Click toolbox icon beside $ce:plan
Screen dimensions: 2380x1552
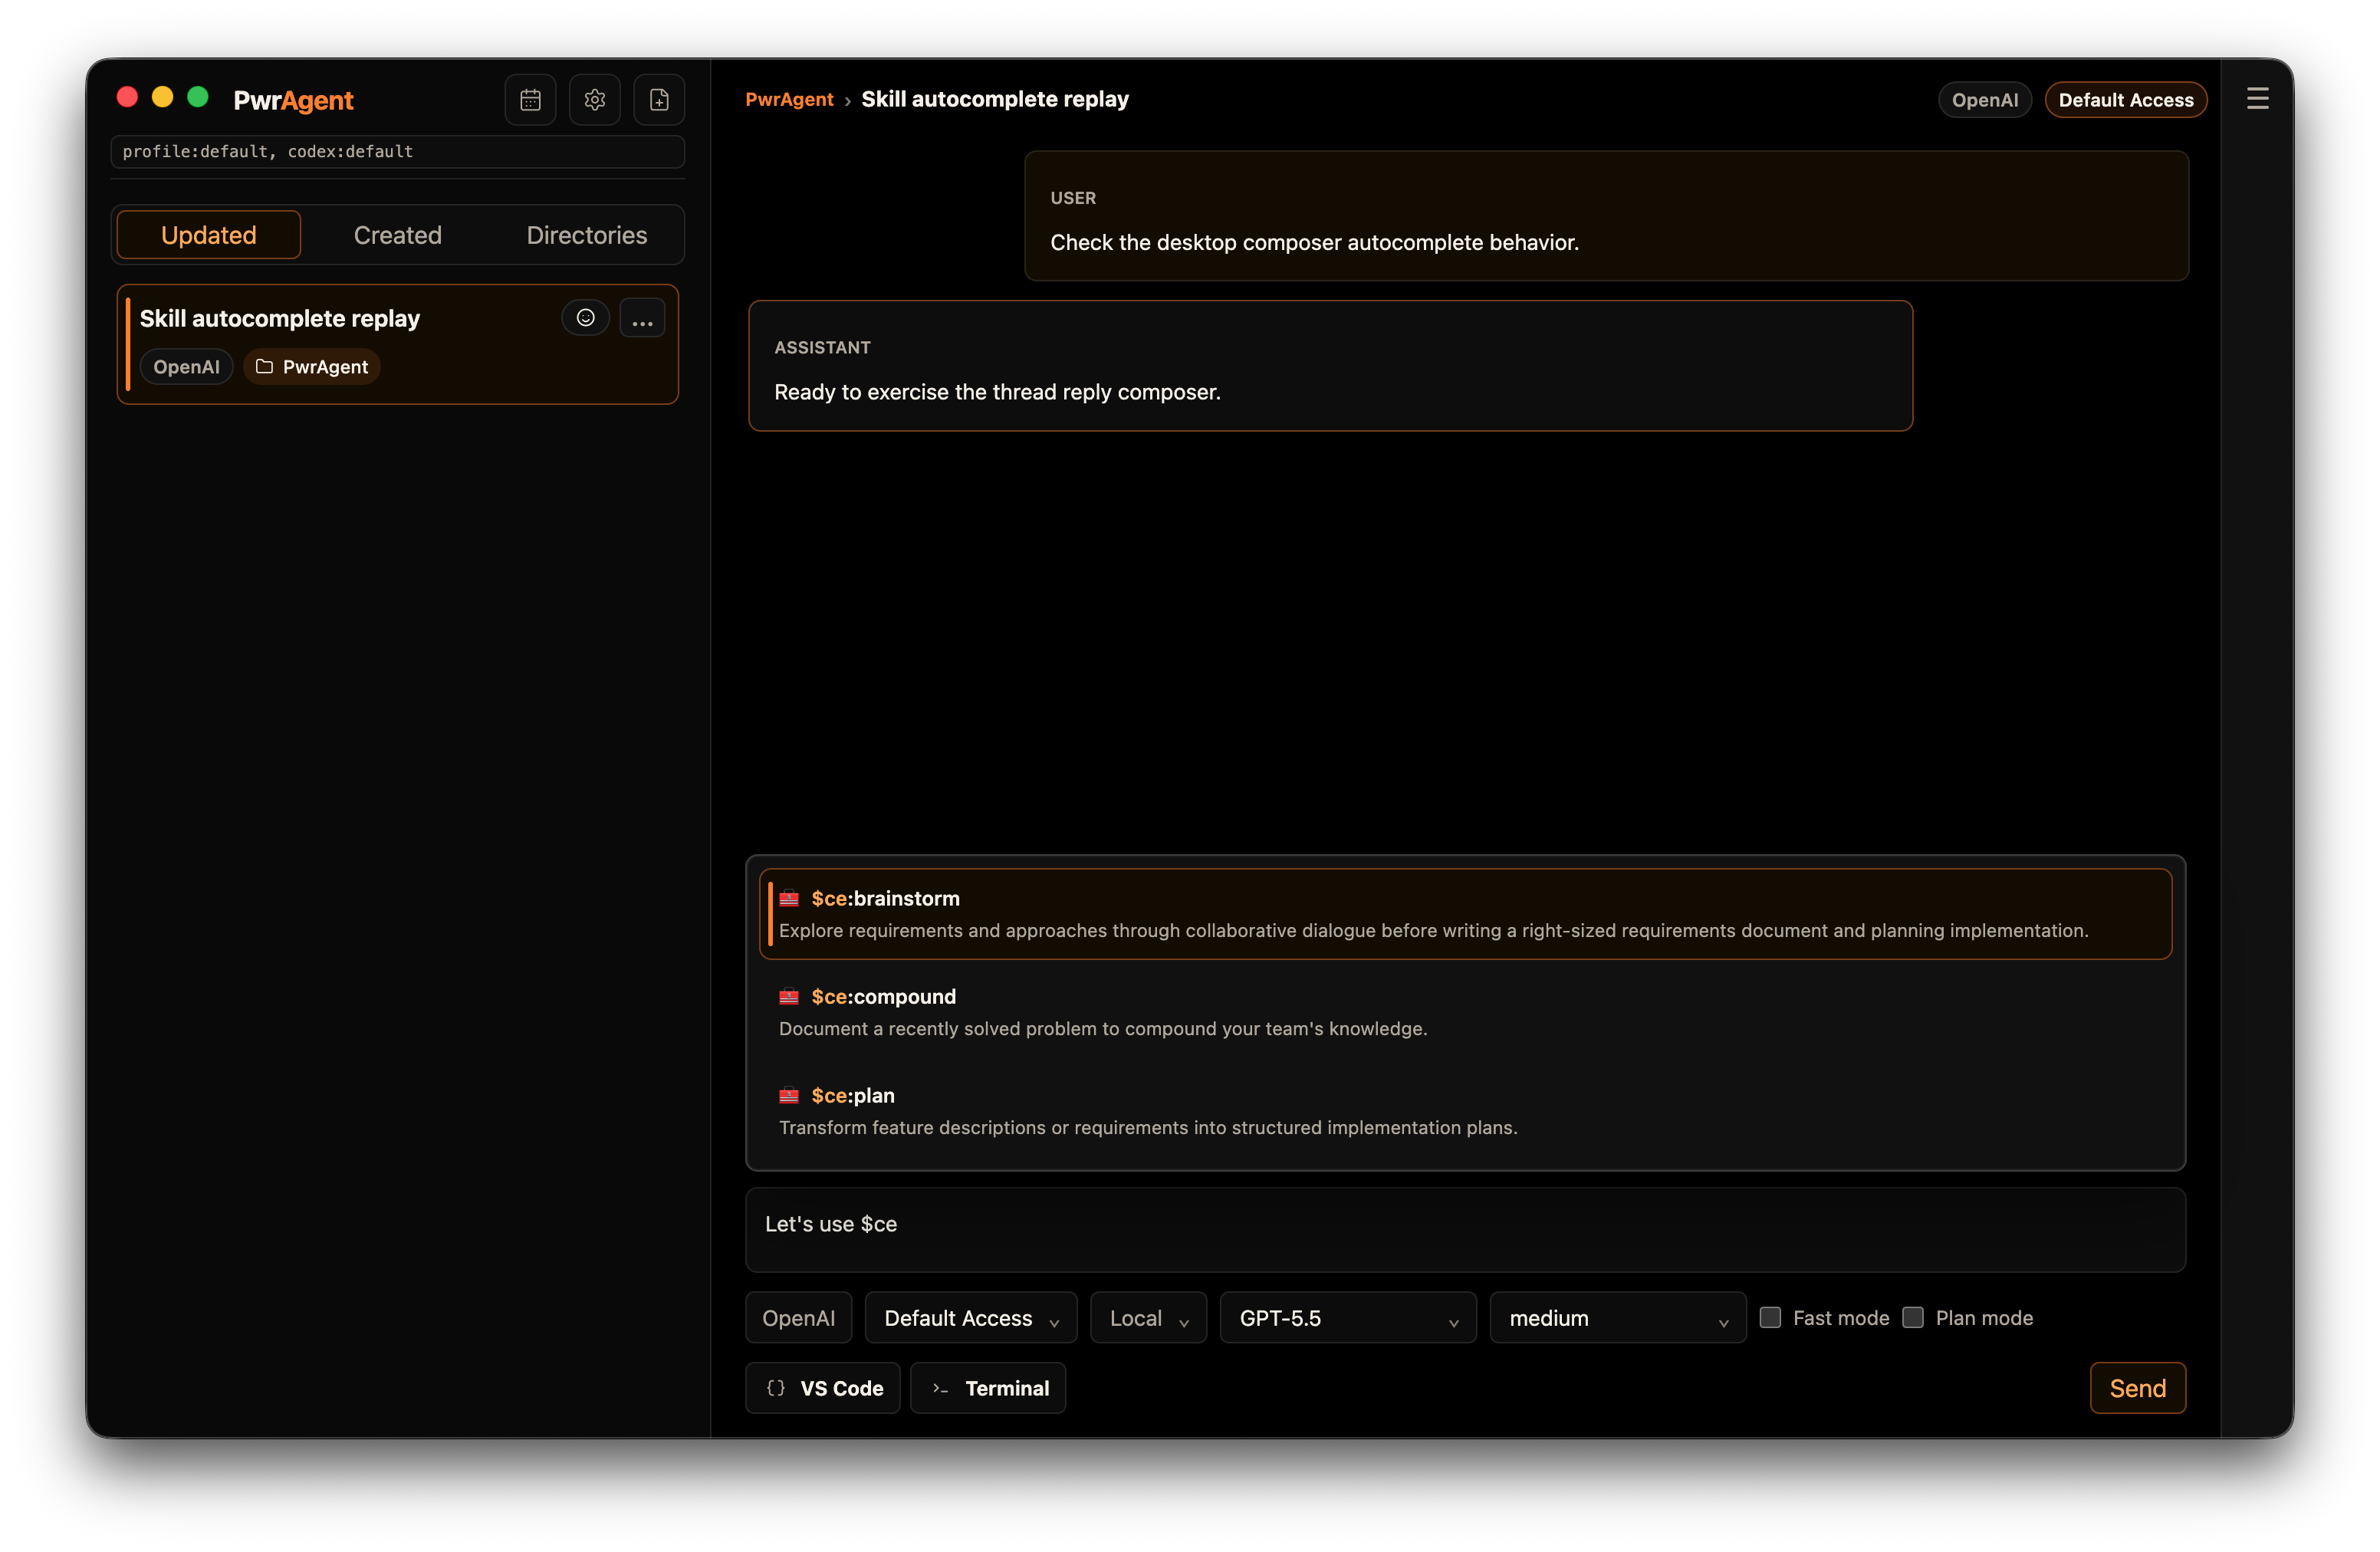click(789, 1095)
